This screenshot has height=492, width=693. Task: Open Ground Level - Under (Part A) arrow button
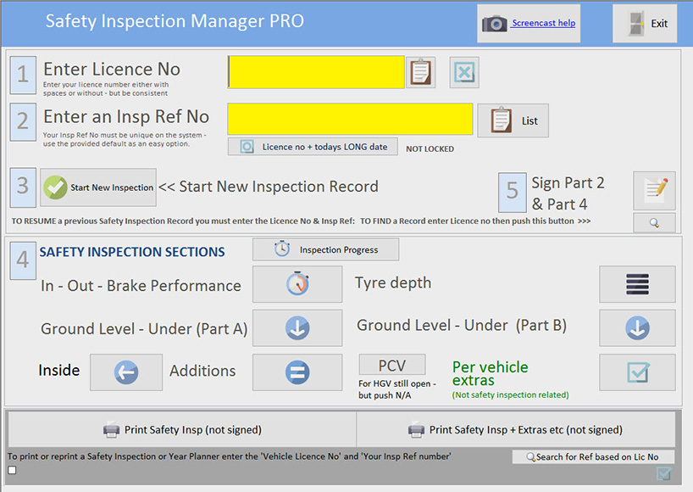(297, 327)
